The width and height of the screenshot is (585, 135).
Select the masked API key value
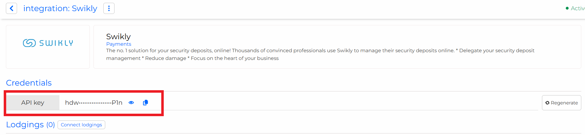tap(93, 103)
